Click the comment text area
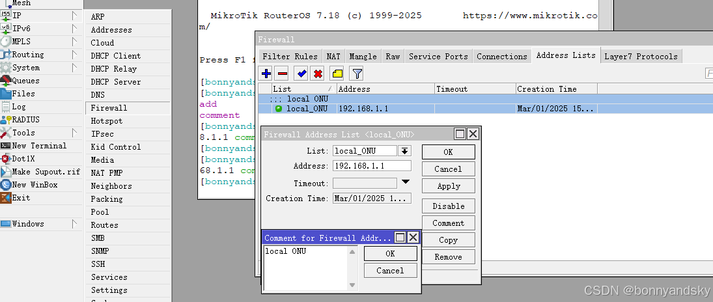 (305, 268)
